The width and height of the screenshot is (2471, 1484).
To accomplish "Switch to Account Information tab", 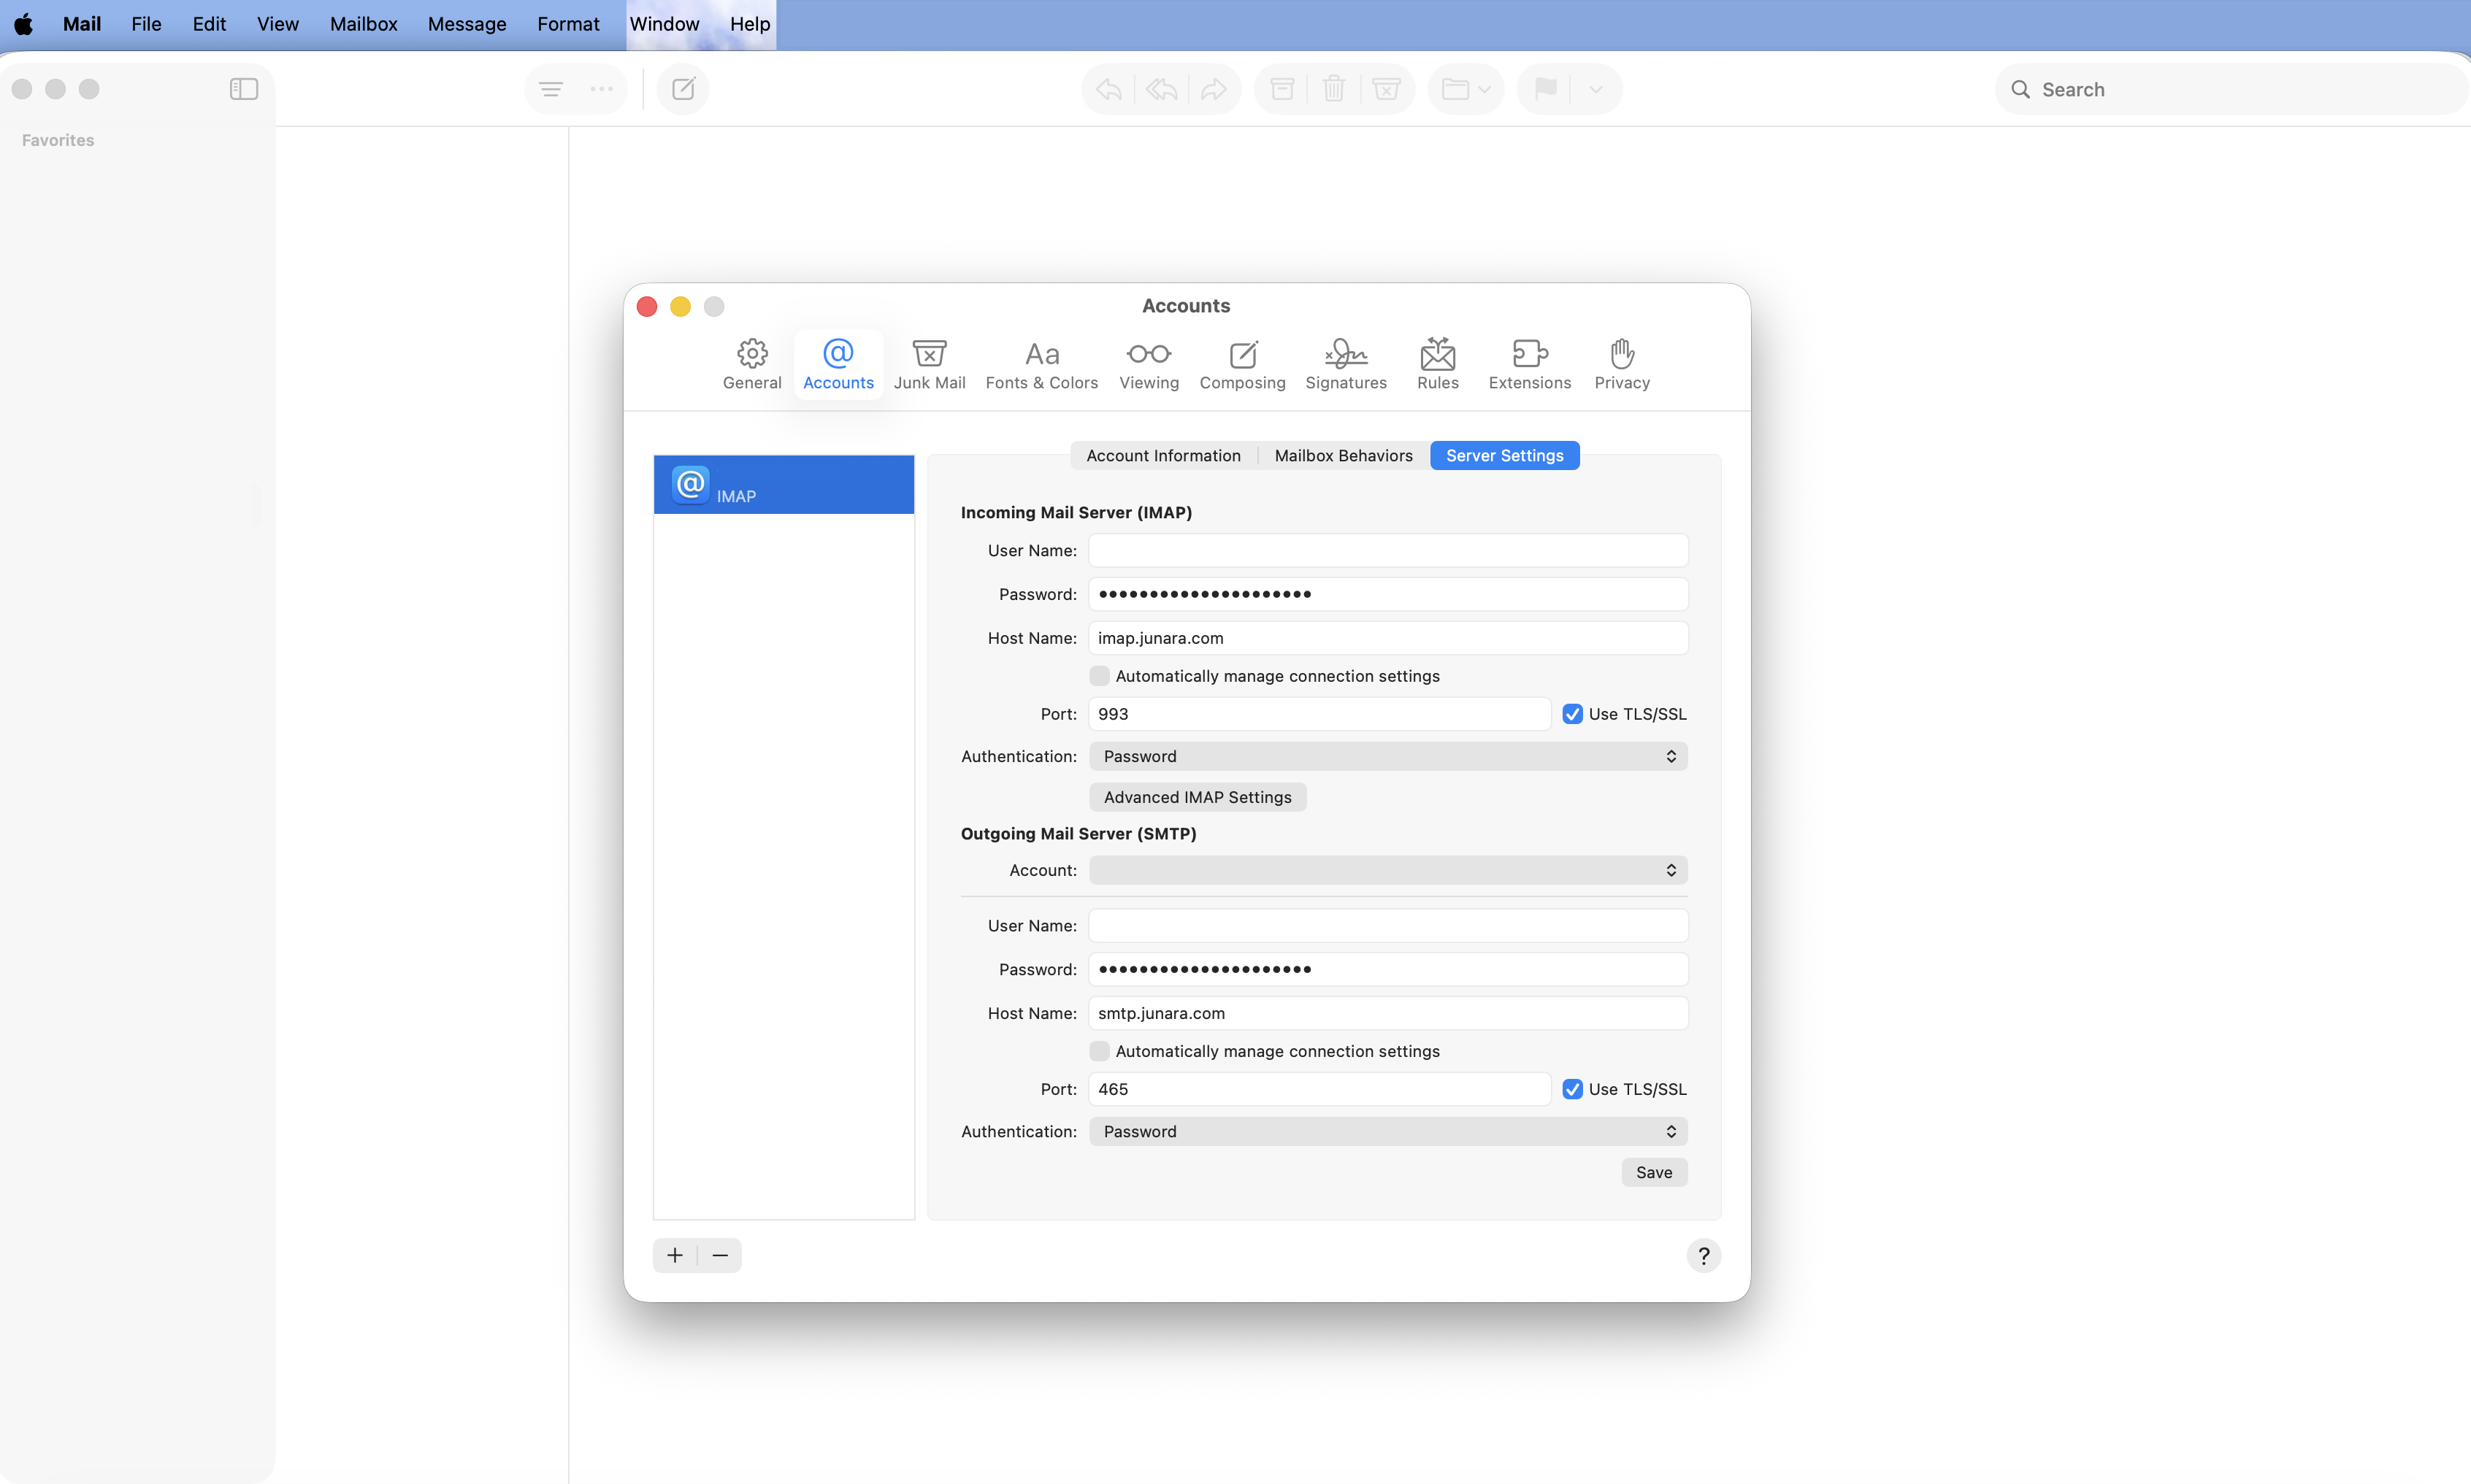I will [1163, 455].
